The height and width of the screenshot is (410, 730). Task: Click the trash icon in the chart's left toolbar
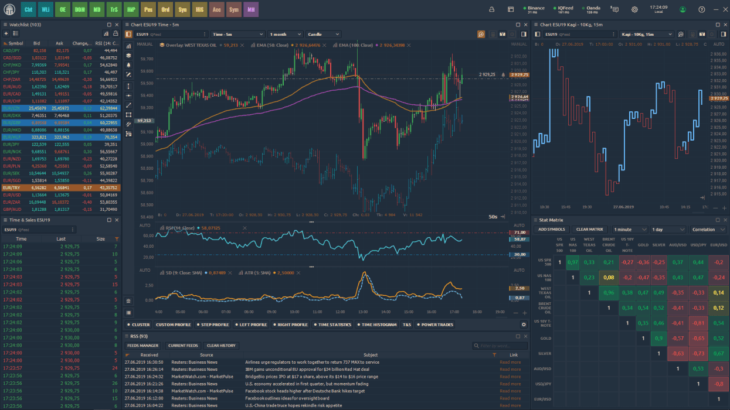tap(128, 300)
